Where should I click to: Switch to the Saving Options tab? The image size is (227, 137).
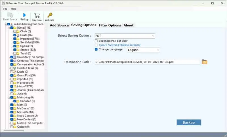(x=84, y=25)
